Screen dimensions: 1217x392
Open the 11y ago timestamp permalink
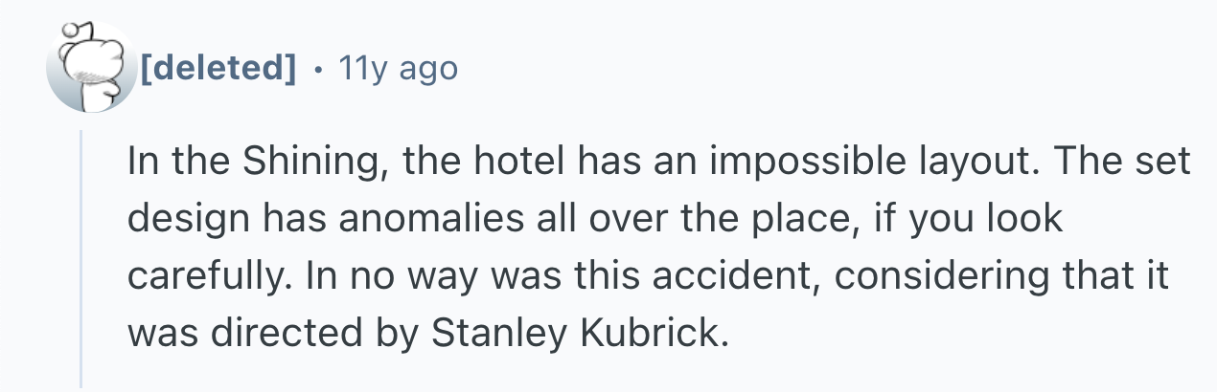(x=397, y=69)
